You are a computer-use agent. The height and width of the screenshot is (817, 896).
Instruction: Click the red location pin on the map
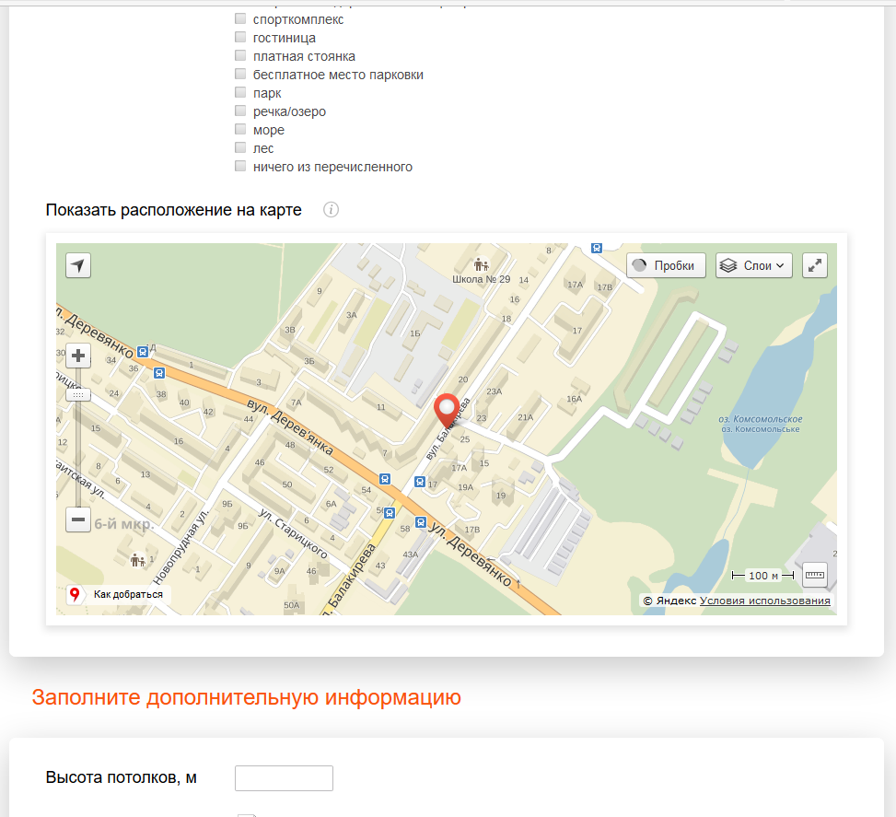447,411
